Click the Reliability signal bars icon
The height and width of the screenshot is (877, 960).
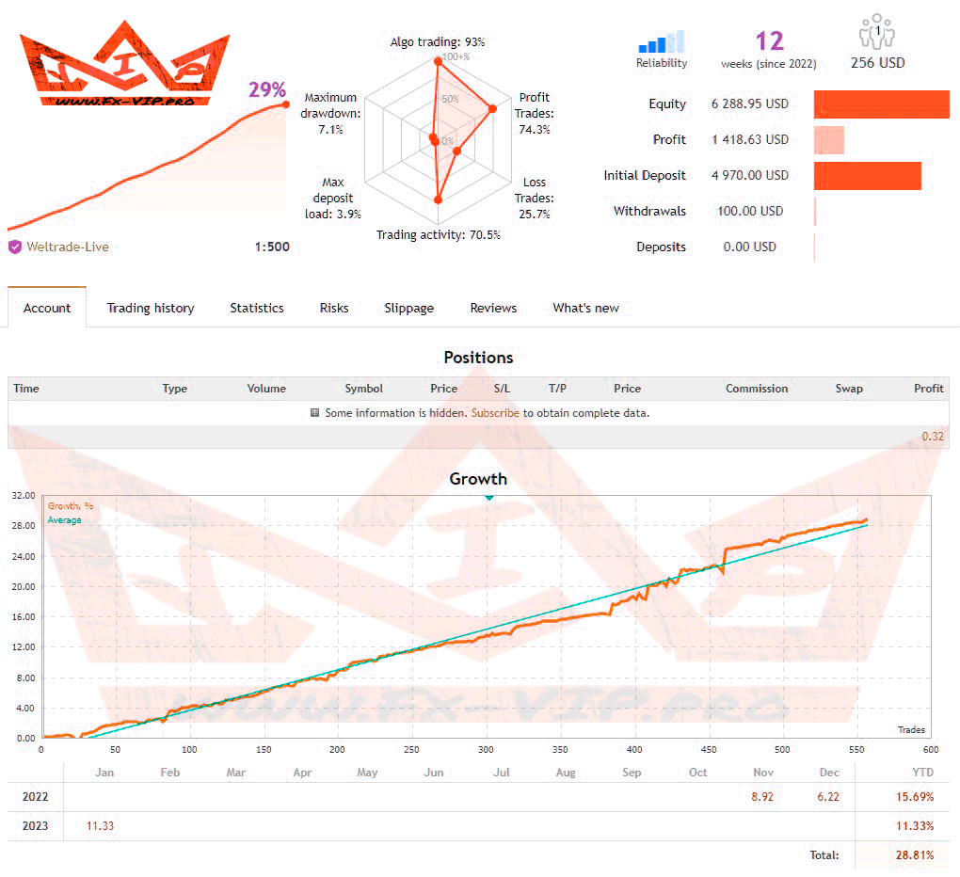click(662, 43)
